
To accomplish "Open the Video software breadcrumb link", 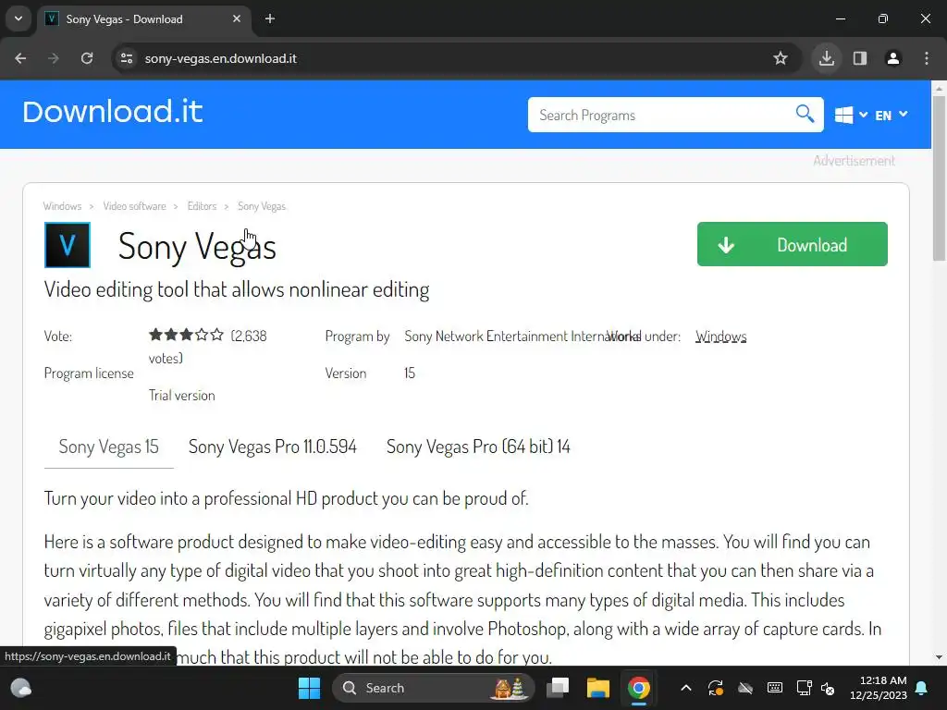I will coord(134,206).
